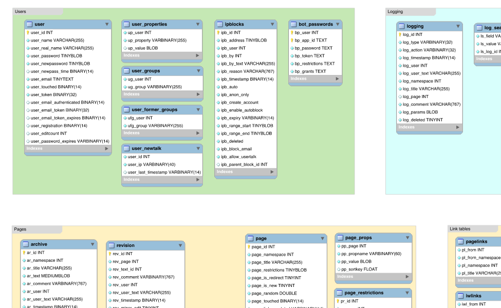
Task: Click the bp_app_id key icon
Action: click(x=292, y=40)
